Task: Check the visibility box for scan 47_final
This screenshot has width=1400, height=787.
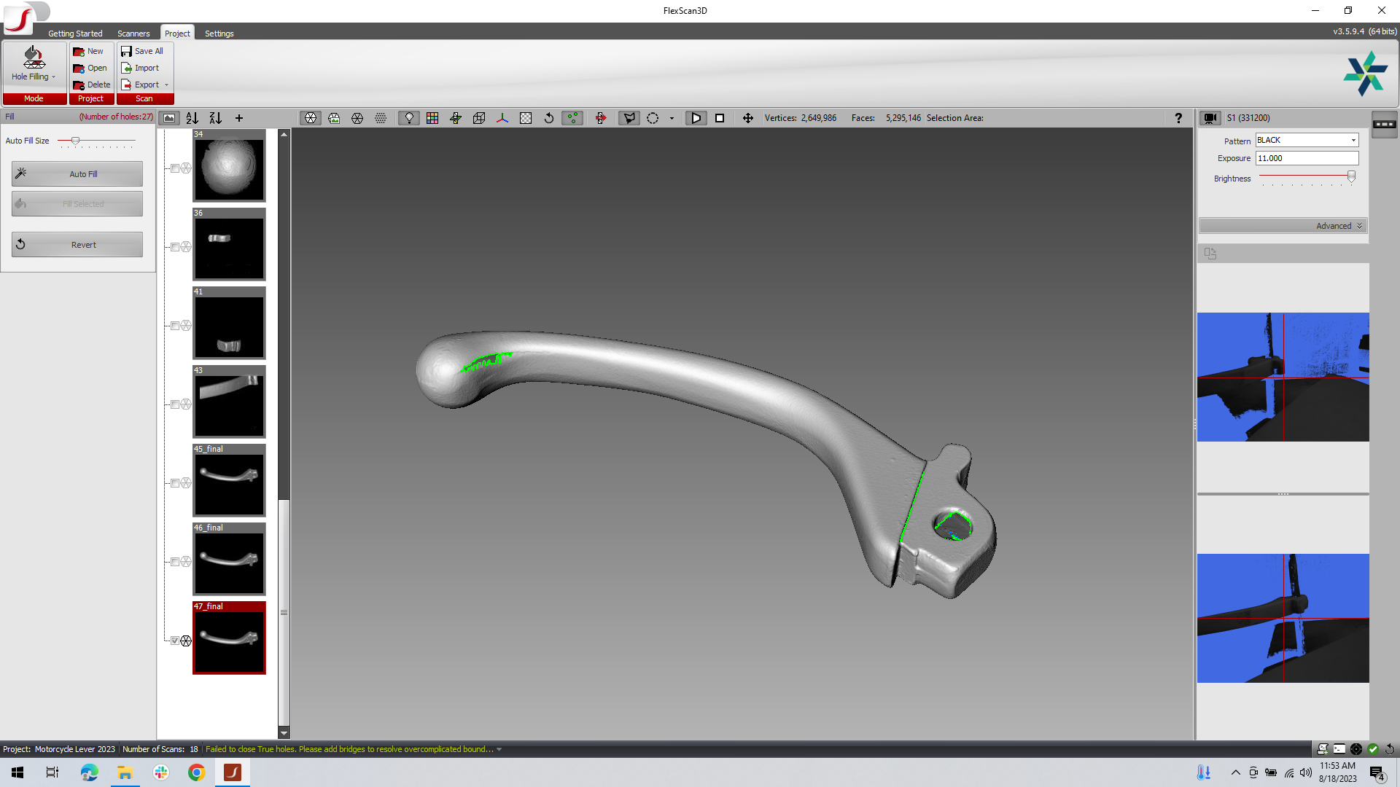Action: pyautogui.click(x=175, y=641)
